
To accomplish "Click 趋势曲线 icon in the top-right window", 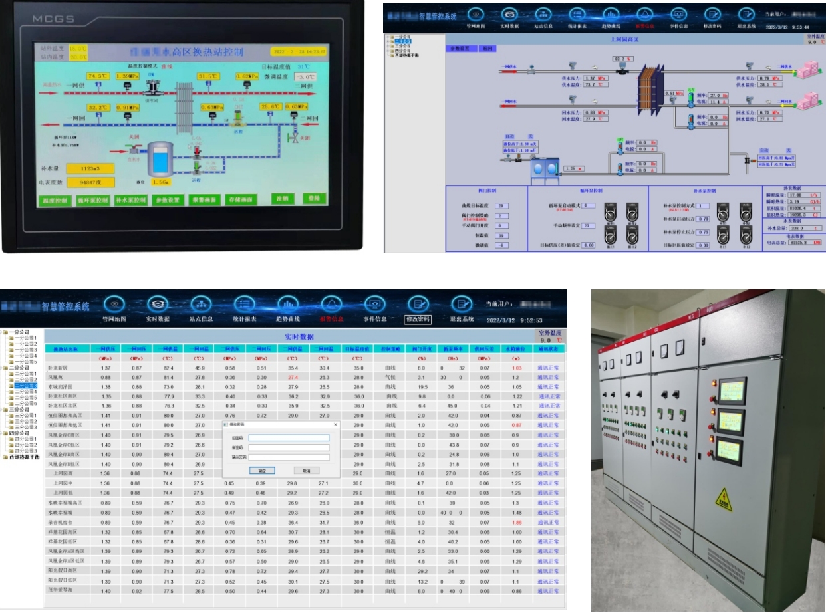I will coord(611,15).
